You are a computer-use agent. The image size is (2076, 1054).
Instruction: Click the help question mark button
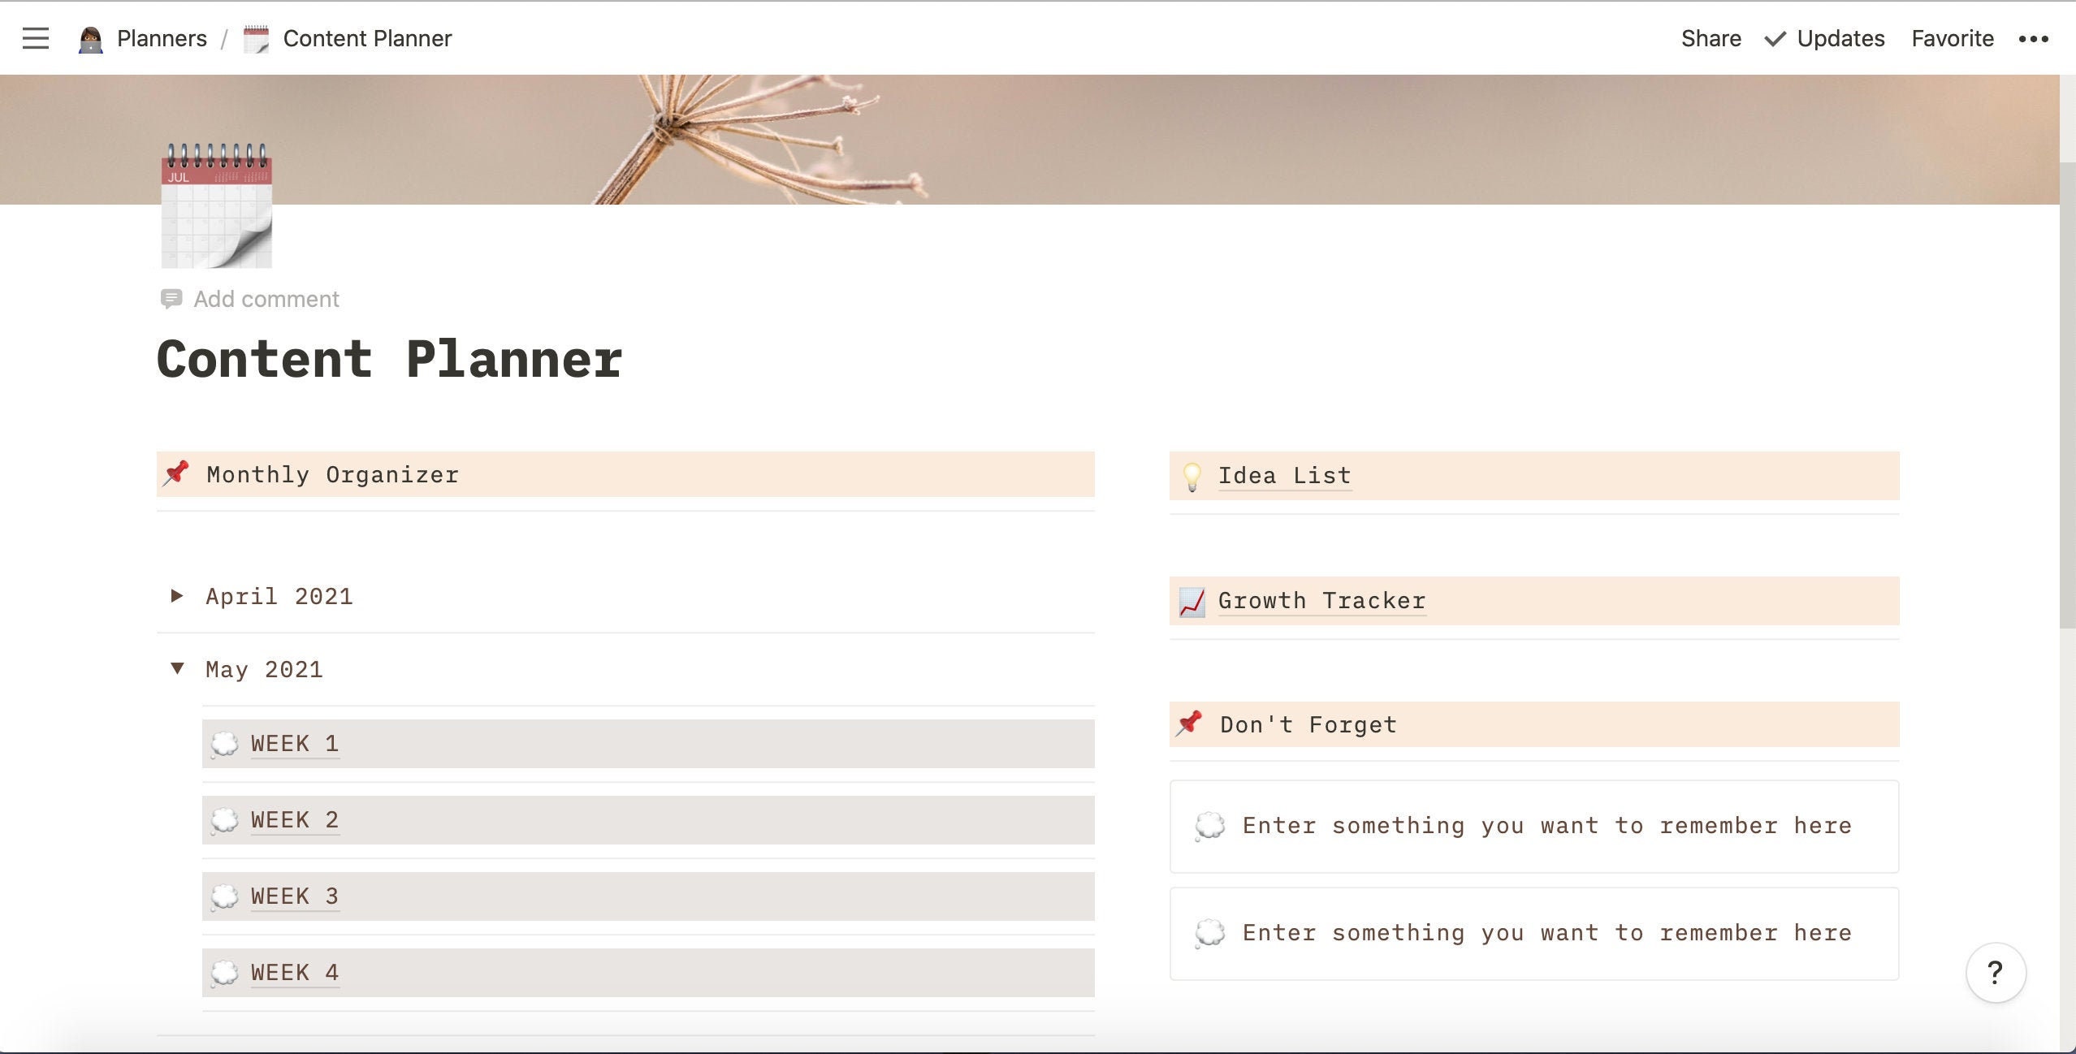[1996, 972]
